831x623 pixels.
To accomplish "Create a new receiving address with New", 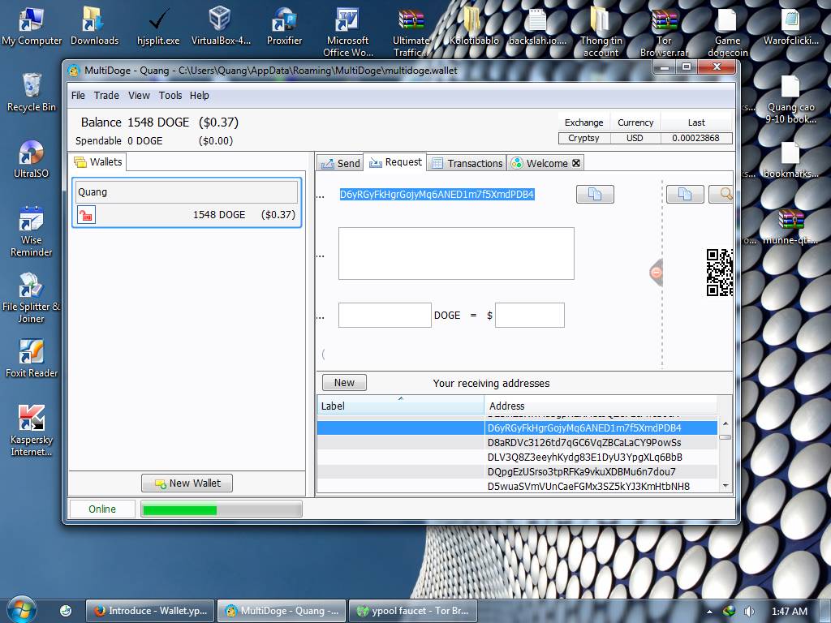I will (344, 383).
